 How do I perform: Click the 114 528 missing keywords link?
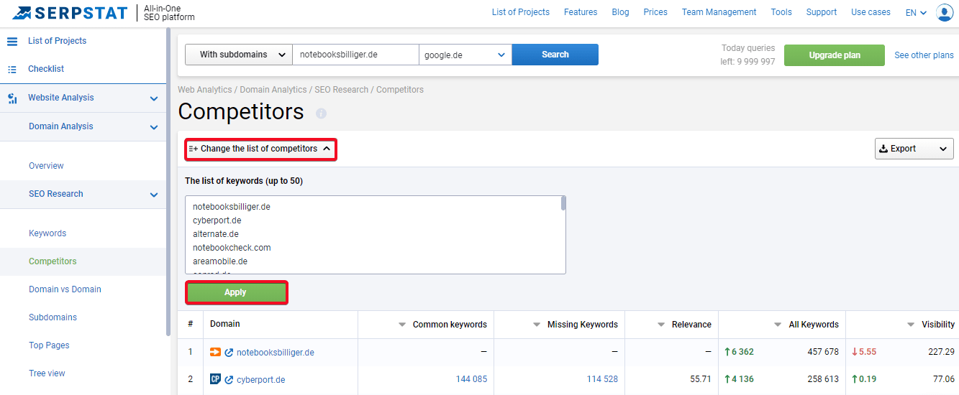click(602, 379)
